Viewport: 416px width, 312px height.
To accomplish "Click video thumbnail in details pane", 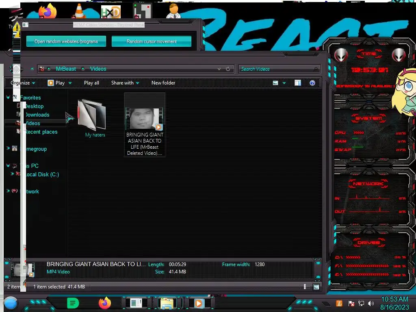I will click(x=23, y=270).
